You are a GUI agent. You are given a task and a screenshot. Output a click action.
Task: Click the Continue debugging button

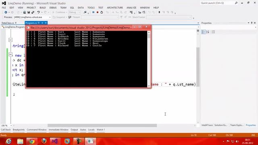tap(59, 12)
